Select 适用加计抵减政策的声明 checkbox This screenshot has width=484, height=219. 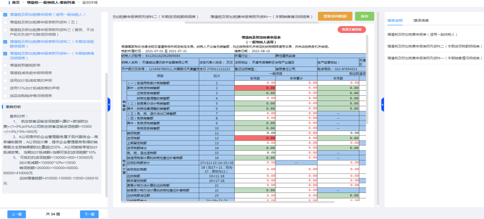5,80
